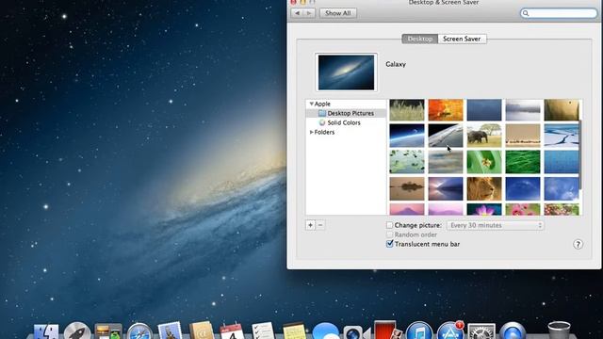Choose the green grass blades wallpaper

coord(523,162)
